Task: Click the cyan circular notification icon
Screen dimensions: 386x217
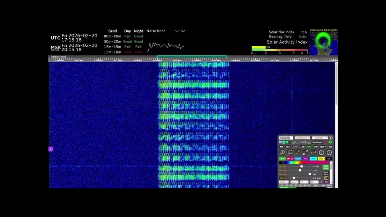Action: point(284,142)
